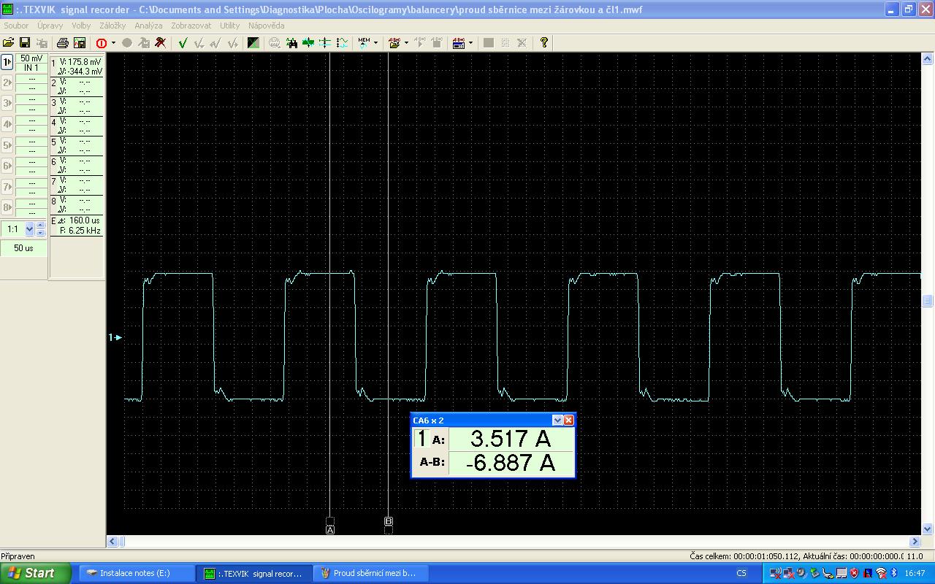Open print preview from the toolbar
The image size is (935, 584).
click(80, 43)
